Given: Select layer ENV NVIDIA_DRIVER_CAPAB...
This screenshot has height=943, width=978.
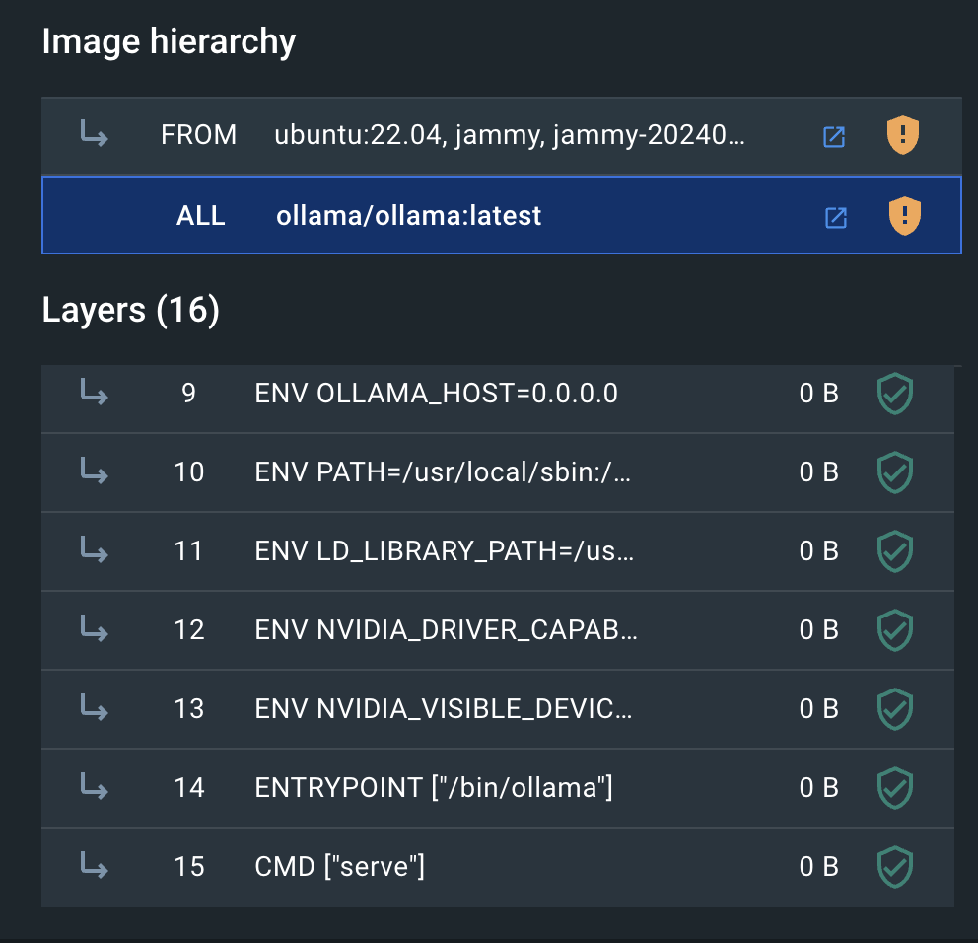Looking at the screenshot, I should 498,630.
